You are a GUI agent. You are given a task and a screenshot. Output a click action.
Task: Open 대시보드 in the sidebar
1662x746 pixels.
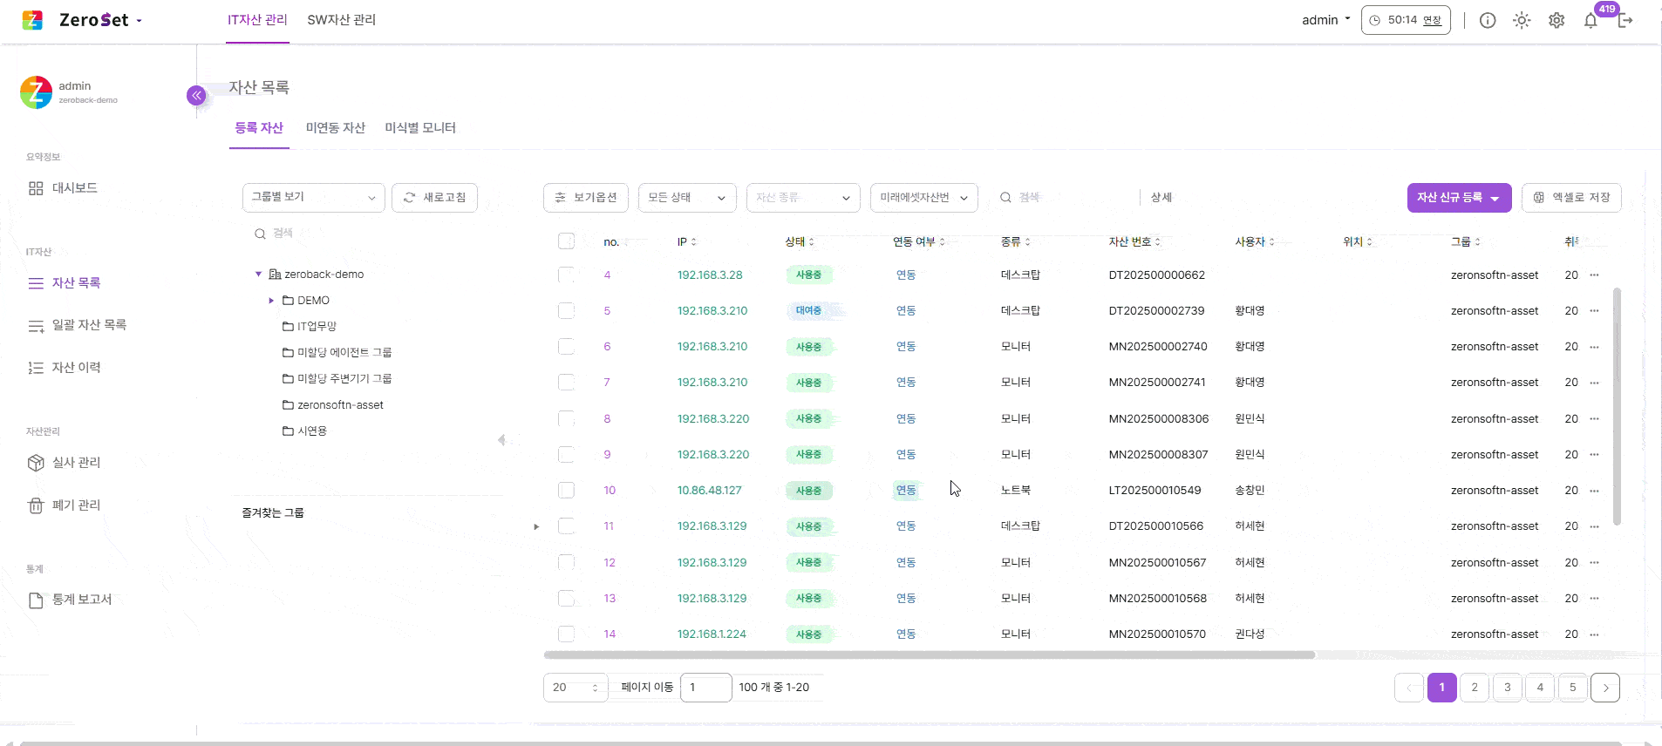click(x=74, y=188)
